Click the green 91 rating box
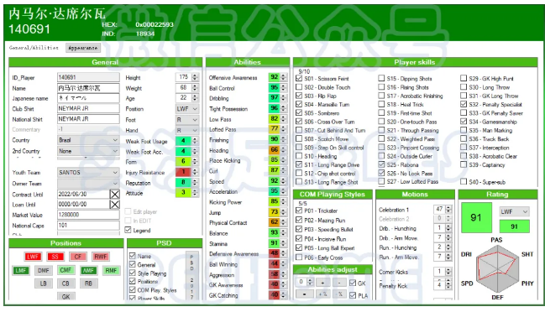Viewport: 545px width, 312px height. click(x=476, y=217)
